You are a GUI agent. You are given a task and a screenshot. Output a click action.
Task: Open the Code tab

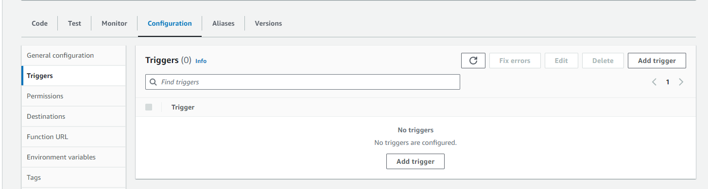pyautogui.click(x=40, y=23)
